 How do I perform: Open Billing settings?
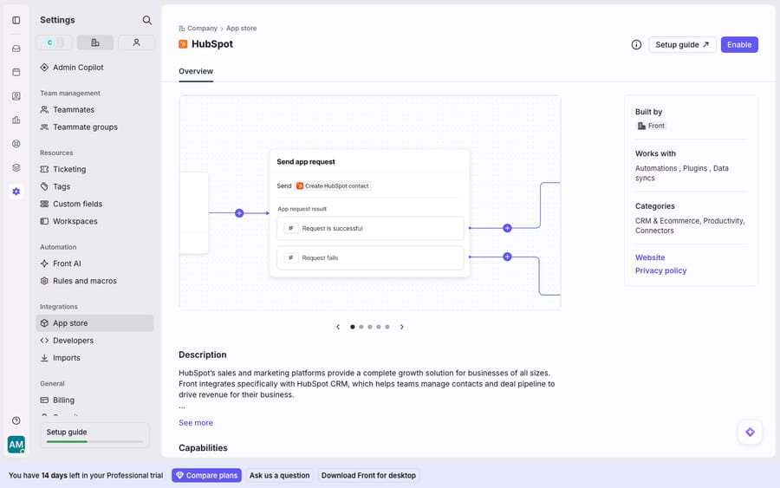click(94, 400)
